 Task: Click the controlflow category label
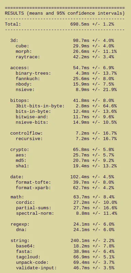(x=26, y=133)
